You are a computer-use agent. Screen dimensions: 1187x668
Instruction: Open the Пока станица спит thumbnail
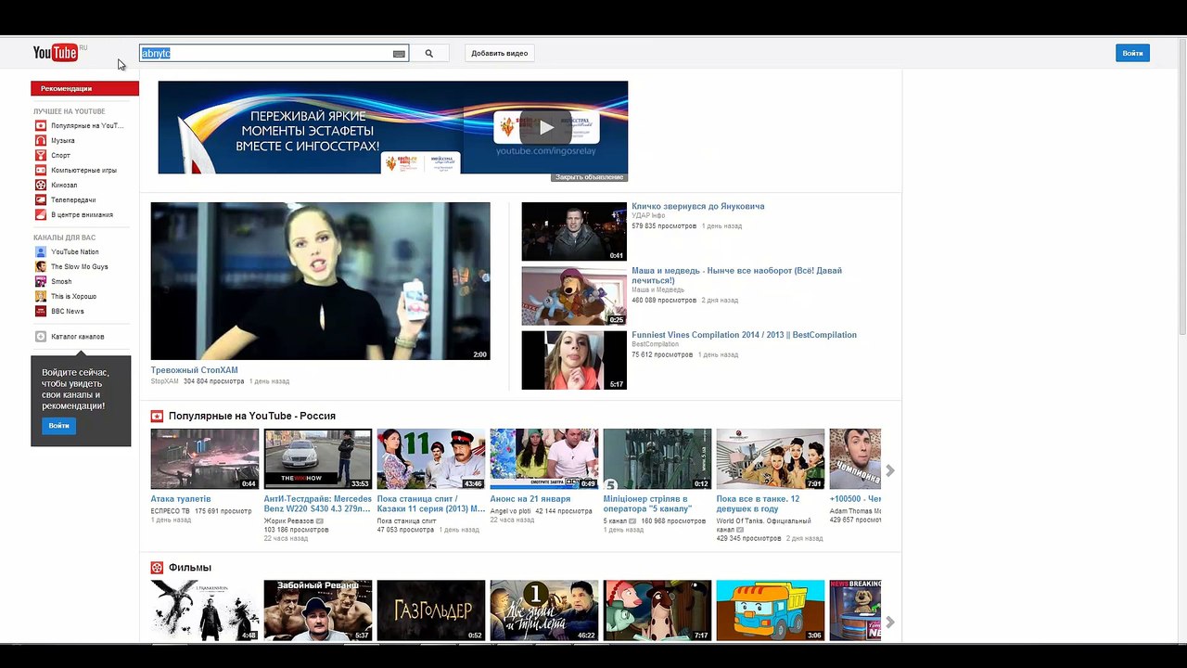(x=431, y=458)
